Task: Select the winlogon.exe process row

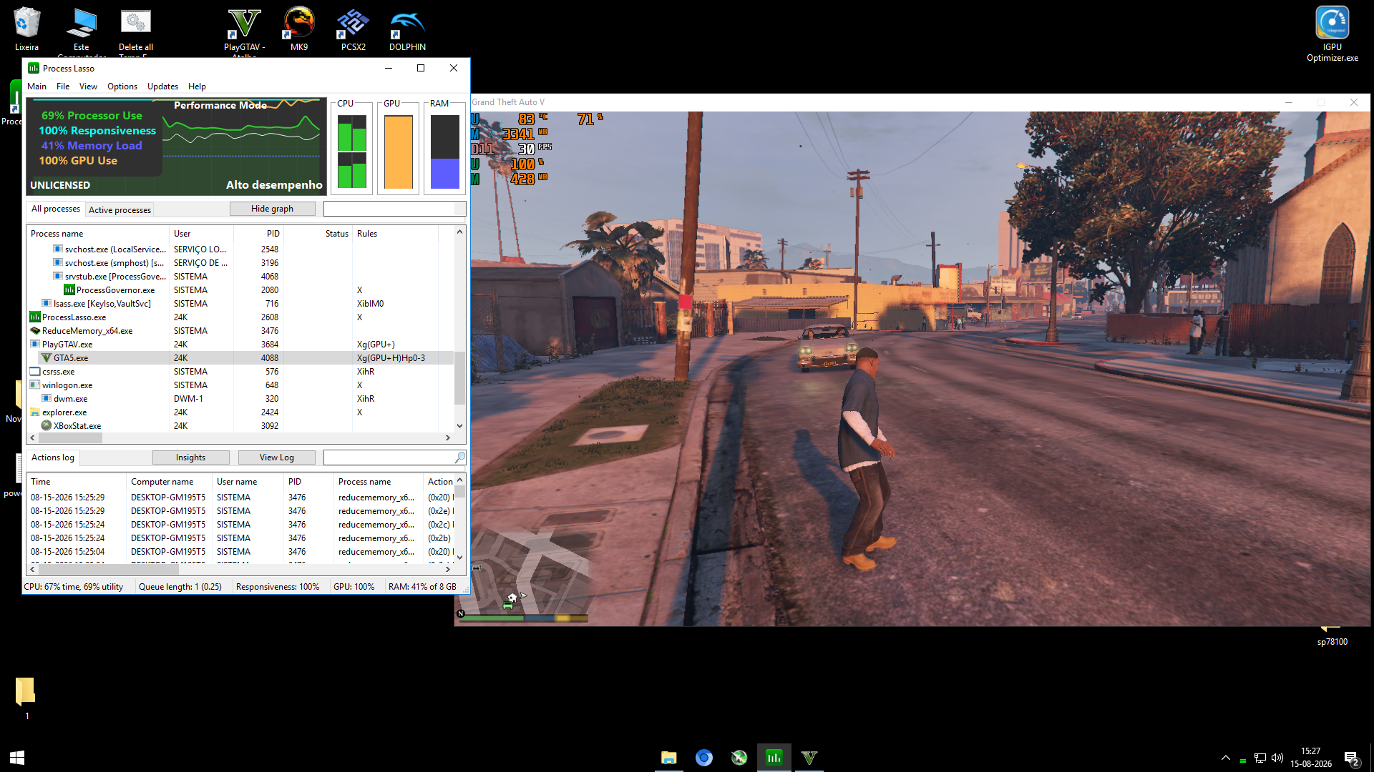Action: pos(240,385)
